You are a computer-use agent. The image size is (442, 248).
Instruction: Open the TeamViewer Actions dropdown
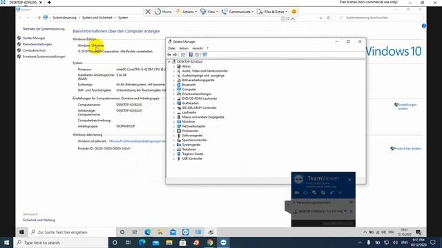(186, 12)
